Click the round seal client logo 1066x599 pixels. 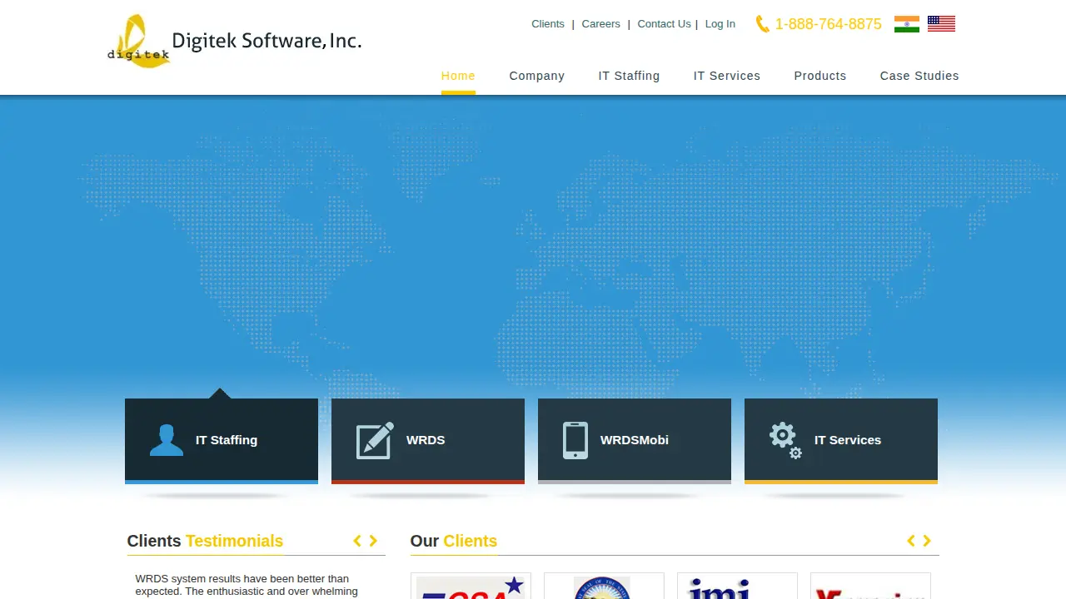coord(604,586)
